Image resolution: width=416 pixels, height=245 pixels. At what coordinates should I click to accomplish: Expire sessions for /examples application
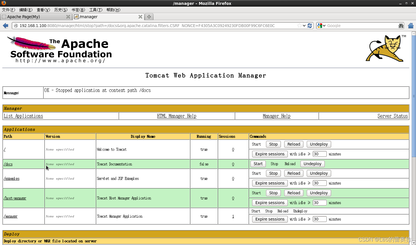270,183
